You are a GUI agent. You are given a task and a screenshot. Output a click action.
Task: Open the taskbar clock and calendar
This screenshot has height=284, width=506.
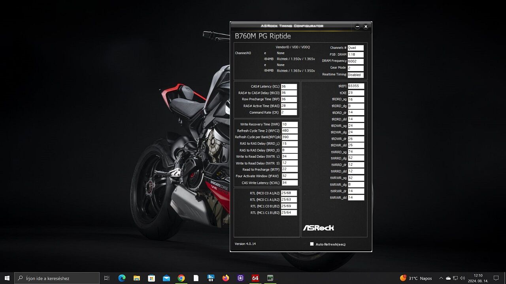point(478,278)
